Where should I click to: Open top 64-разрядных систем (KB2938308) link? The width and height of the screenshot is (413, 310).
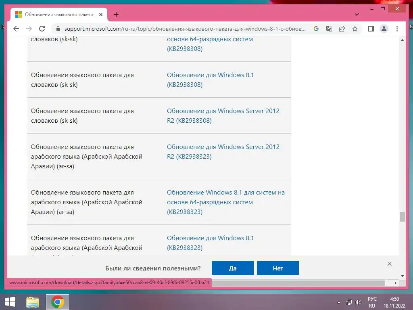[210, 44]
